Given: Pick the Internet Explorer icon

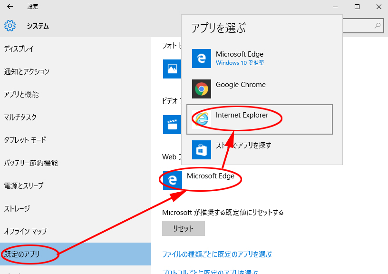Looking at the screenshot, I should coord(202,119).
